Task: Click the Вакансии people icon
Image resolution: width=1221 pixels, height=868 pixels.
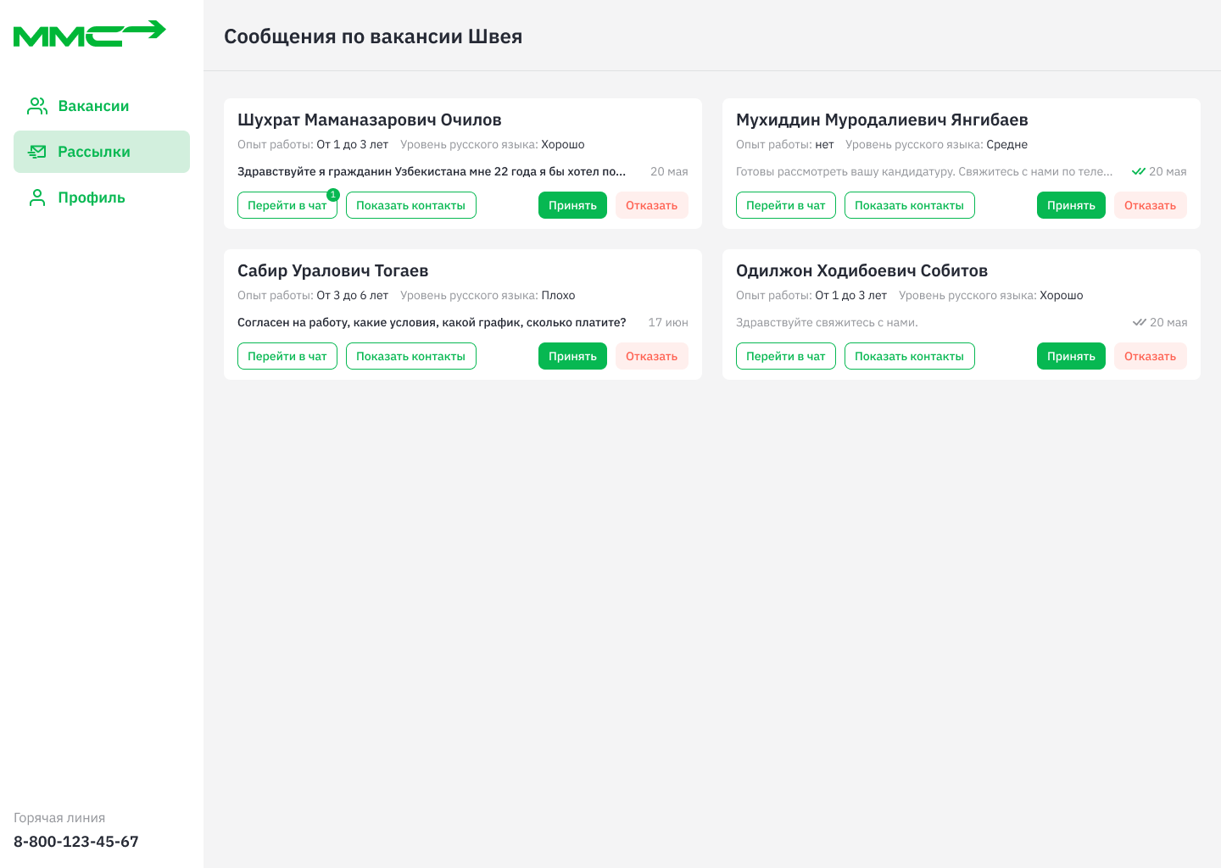Action: (37, 106)
